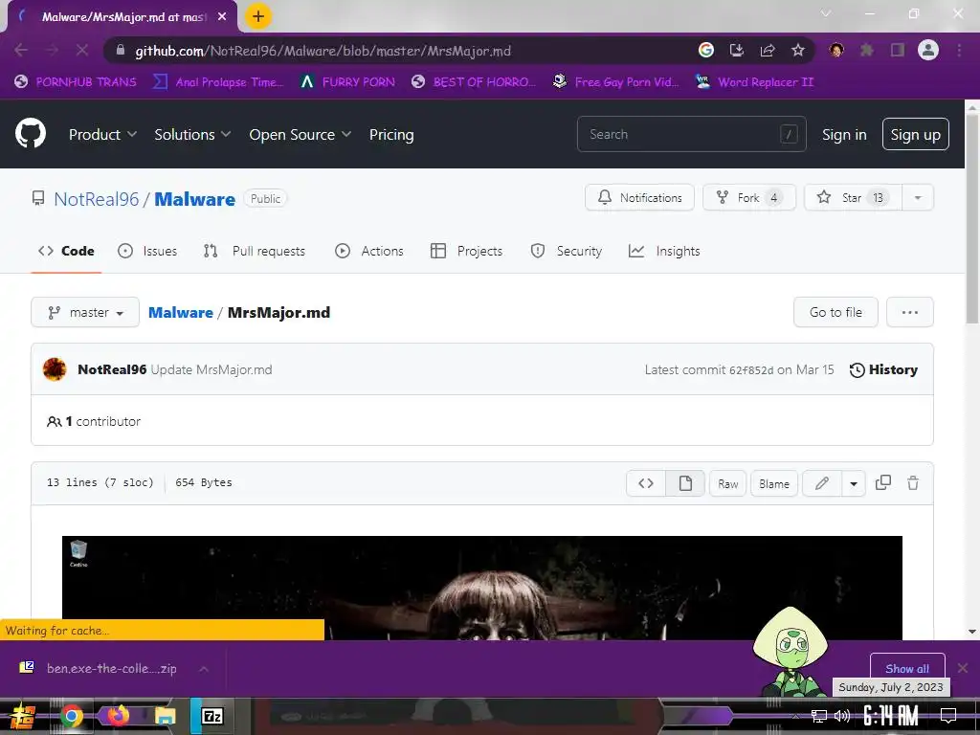Open a new browser tab
The height and width of the screenshot is (735, 980).
point(258,16)
